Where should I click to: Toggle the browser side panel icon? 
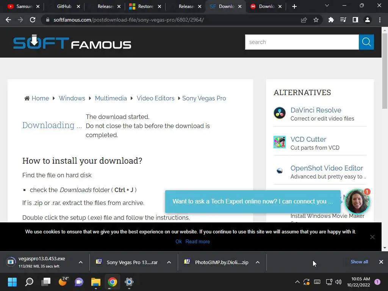tap(355, 20)
